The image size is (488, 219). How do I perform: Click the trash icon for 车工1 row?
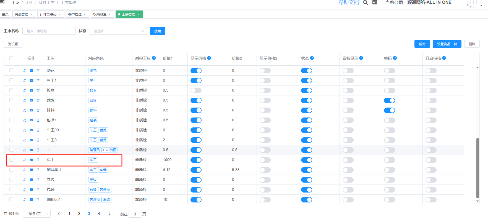pos(38,81)
